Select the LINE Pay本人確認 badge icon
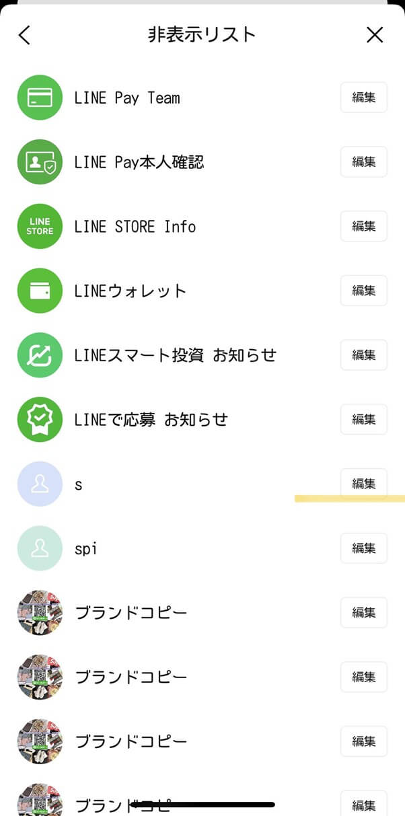 (39, 161)
